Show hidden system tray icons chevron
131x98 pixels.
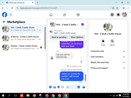(111, 95)
